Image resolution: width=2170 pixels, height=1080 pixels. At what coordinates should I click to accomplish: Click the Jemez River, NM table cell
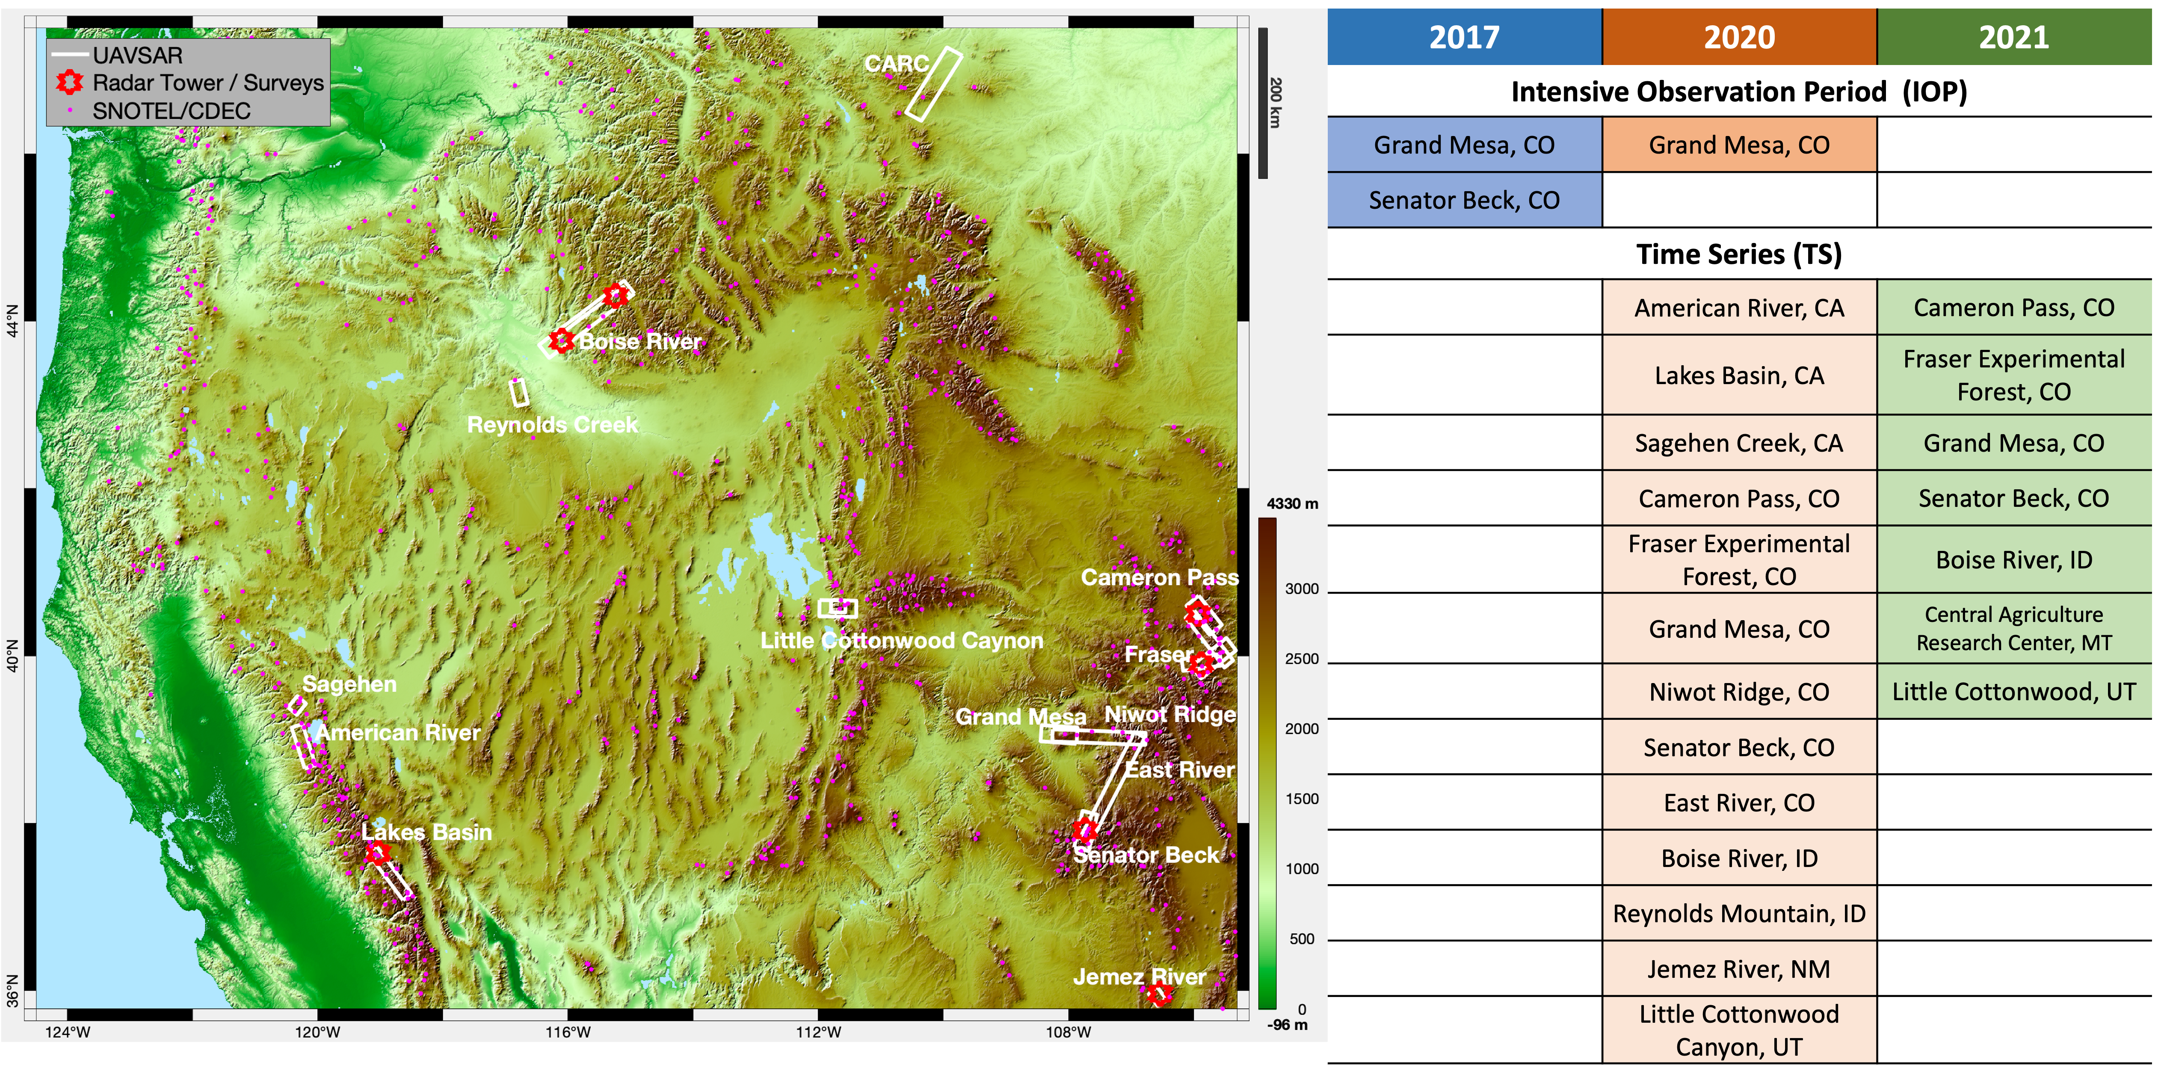1739,969
